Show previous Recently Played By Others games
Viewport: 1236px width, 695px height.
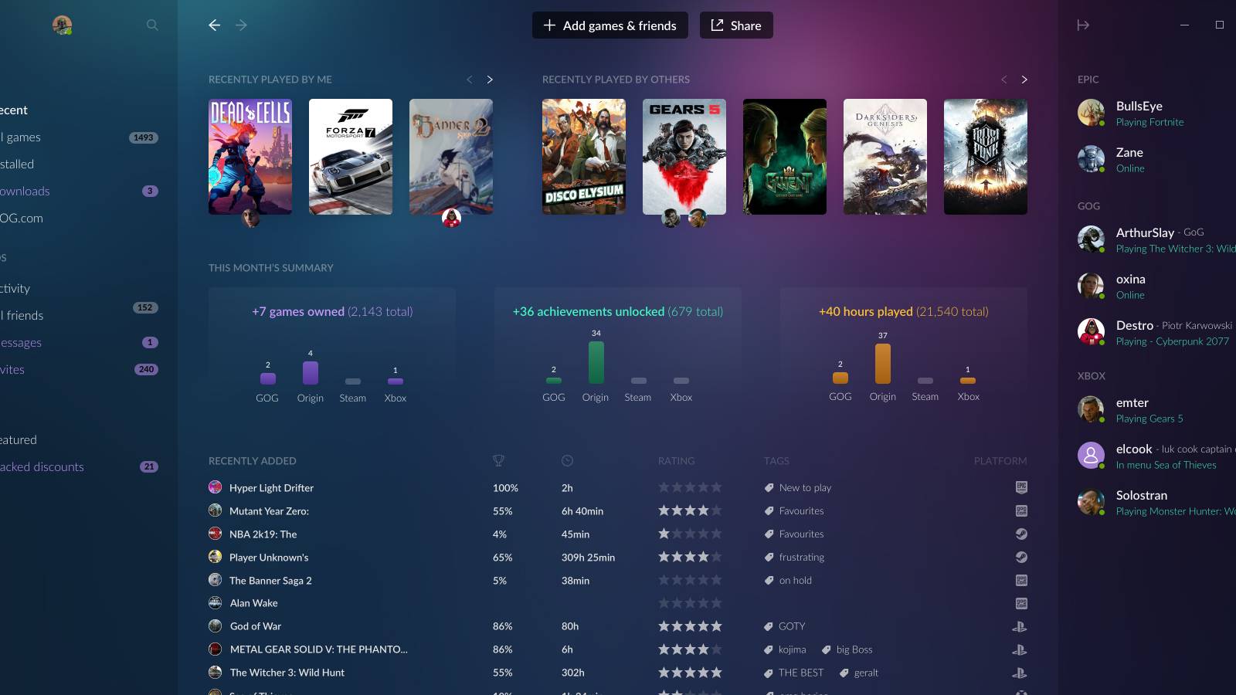[1003, 80]
